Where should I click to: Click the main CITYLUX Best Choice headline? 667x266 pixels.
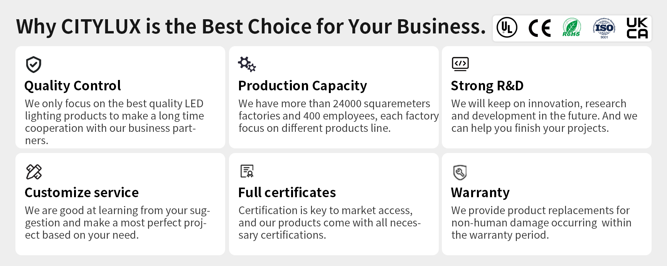click(251, 27)
